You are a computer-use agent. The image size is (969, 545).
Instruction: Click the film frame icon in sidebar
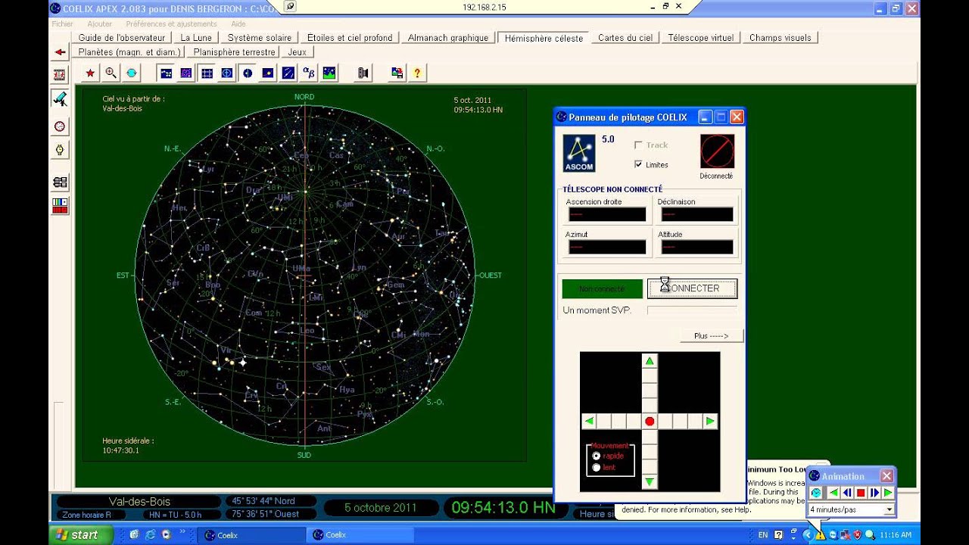click(60, 75)
